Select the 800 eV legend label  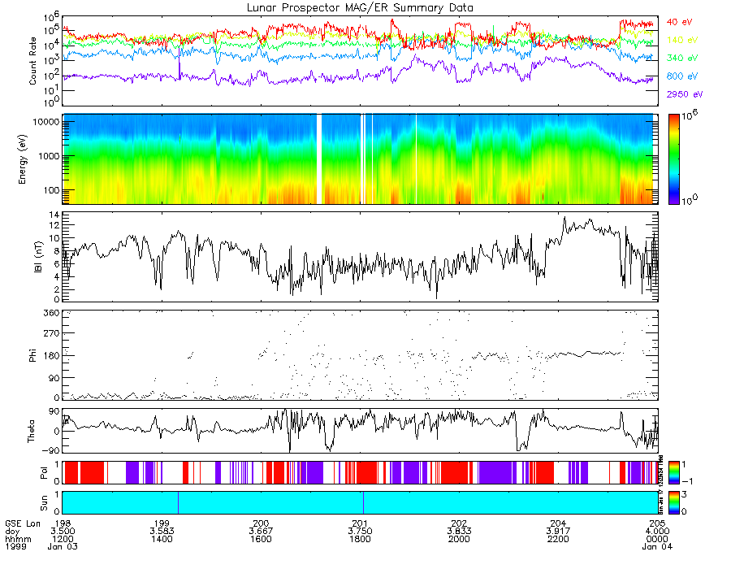click(x=682, y=76)
